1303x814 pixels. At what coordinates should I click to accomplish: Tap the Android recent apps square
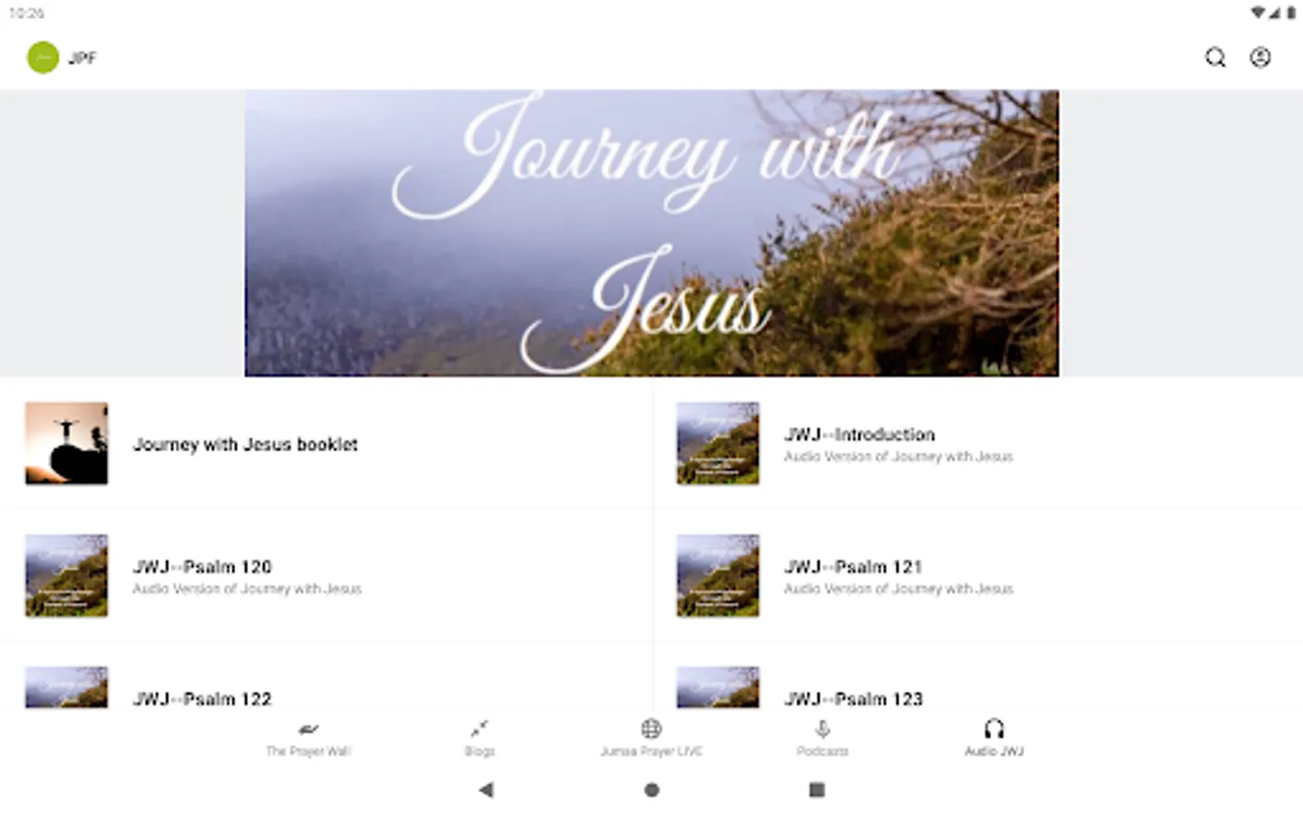point(816,790)
